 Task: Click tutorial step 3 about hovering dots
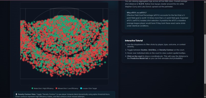coord(155,53)
